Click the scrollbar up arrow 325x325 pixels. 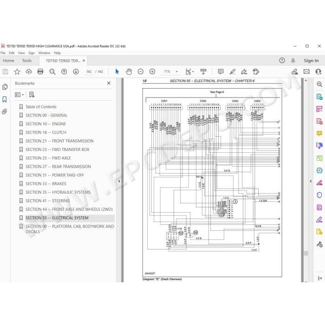pyautogui.click(x=306, y=81)
